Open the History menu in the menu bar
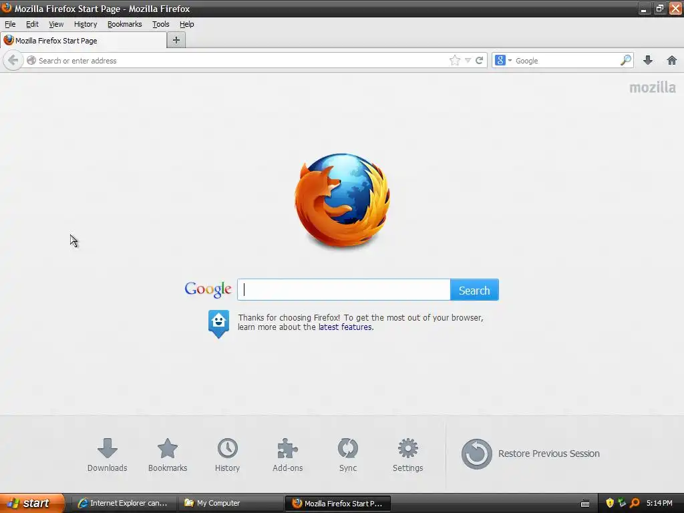Image resolution: width=684 pixels, height=513 pixels. pos(85,24)
